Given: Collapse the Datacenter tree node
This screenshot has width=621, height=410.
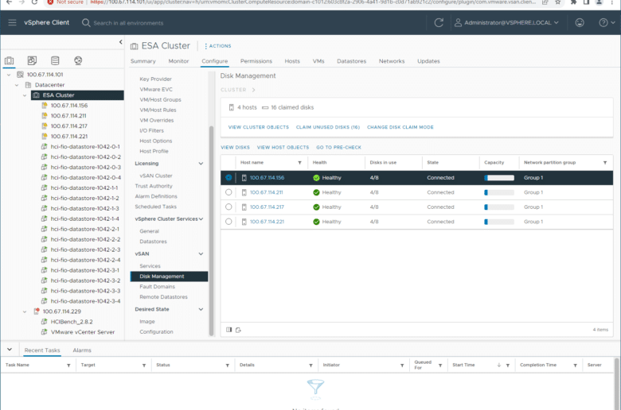Looking at the screenshot, I should 17,84.
